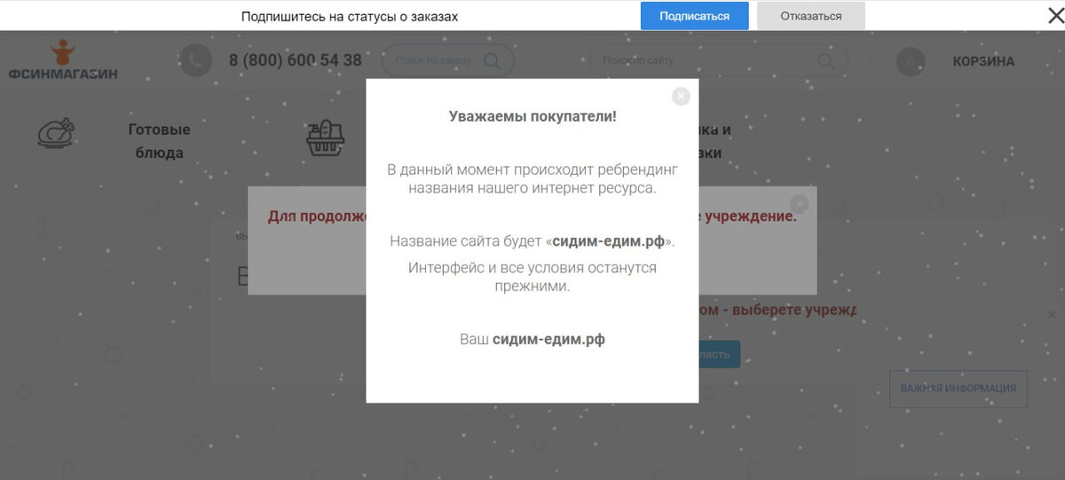
Task: Click the cart counter circle icon
Action: coord(911,61)
